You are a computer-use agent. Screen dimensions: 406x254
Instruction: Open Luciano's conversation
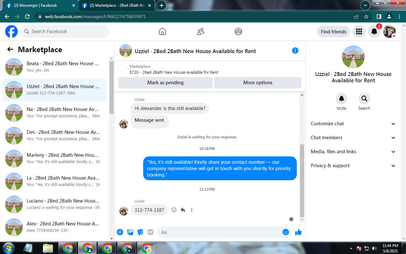tap(54, 204)
